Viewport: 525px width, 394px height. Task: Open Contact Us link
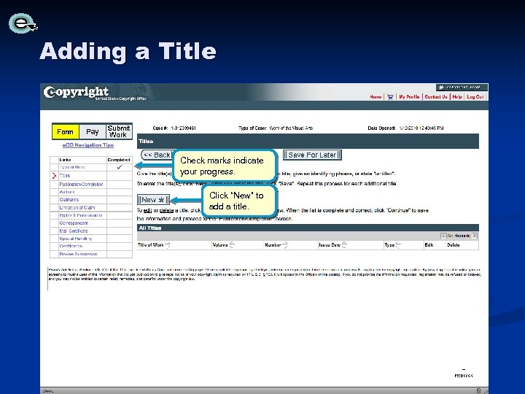[x=436, y=97]
